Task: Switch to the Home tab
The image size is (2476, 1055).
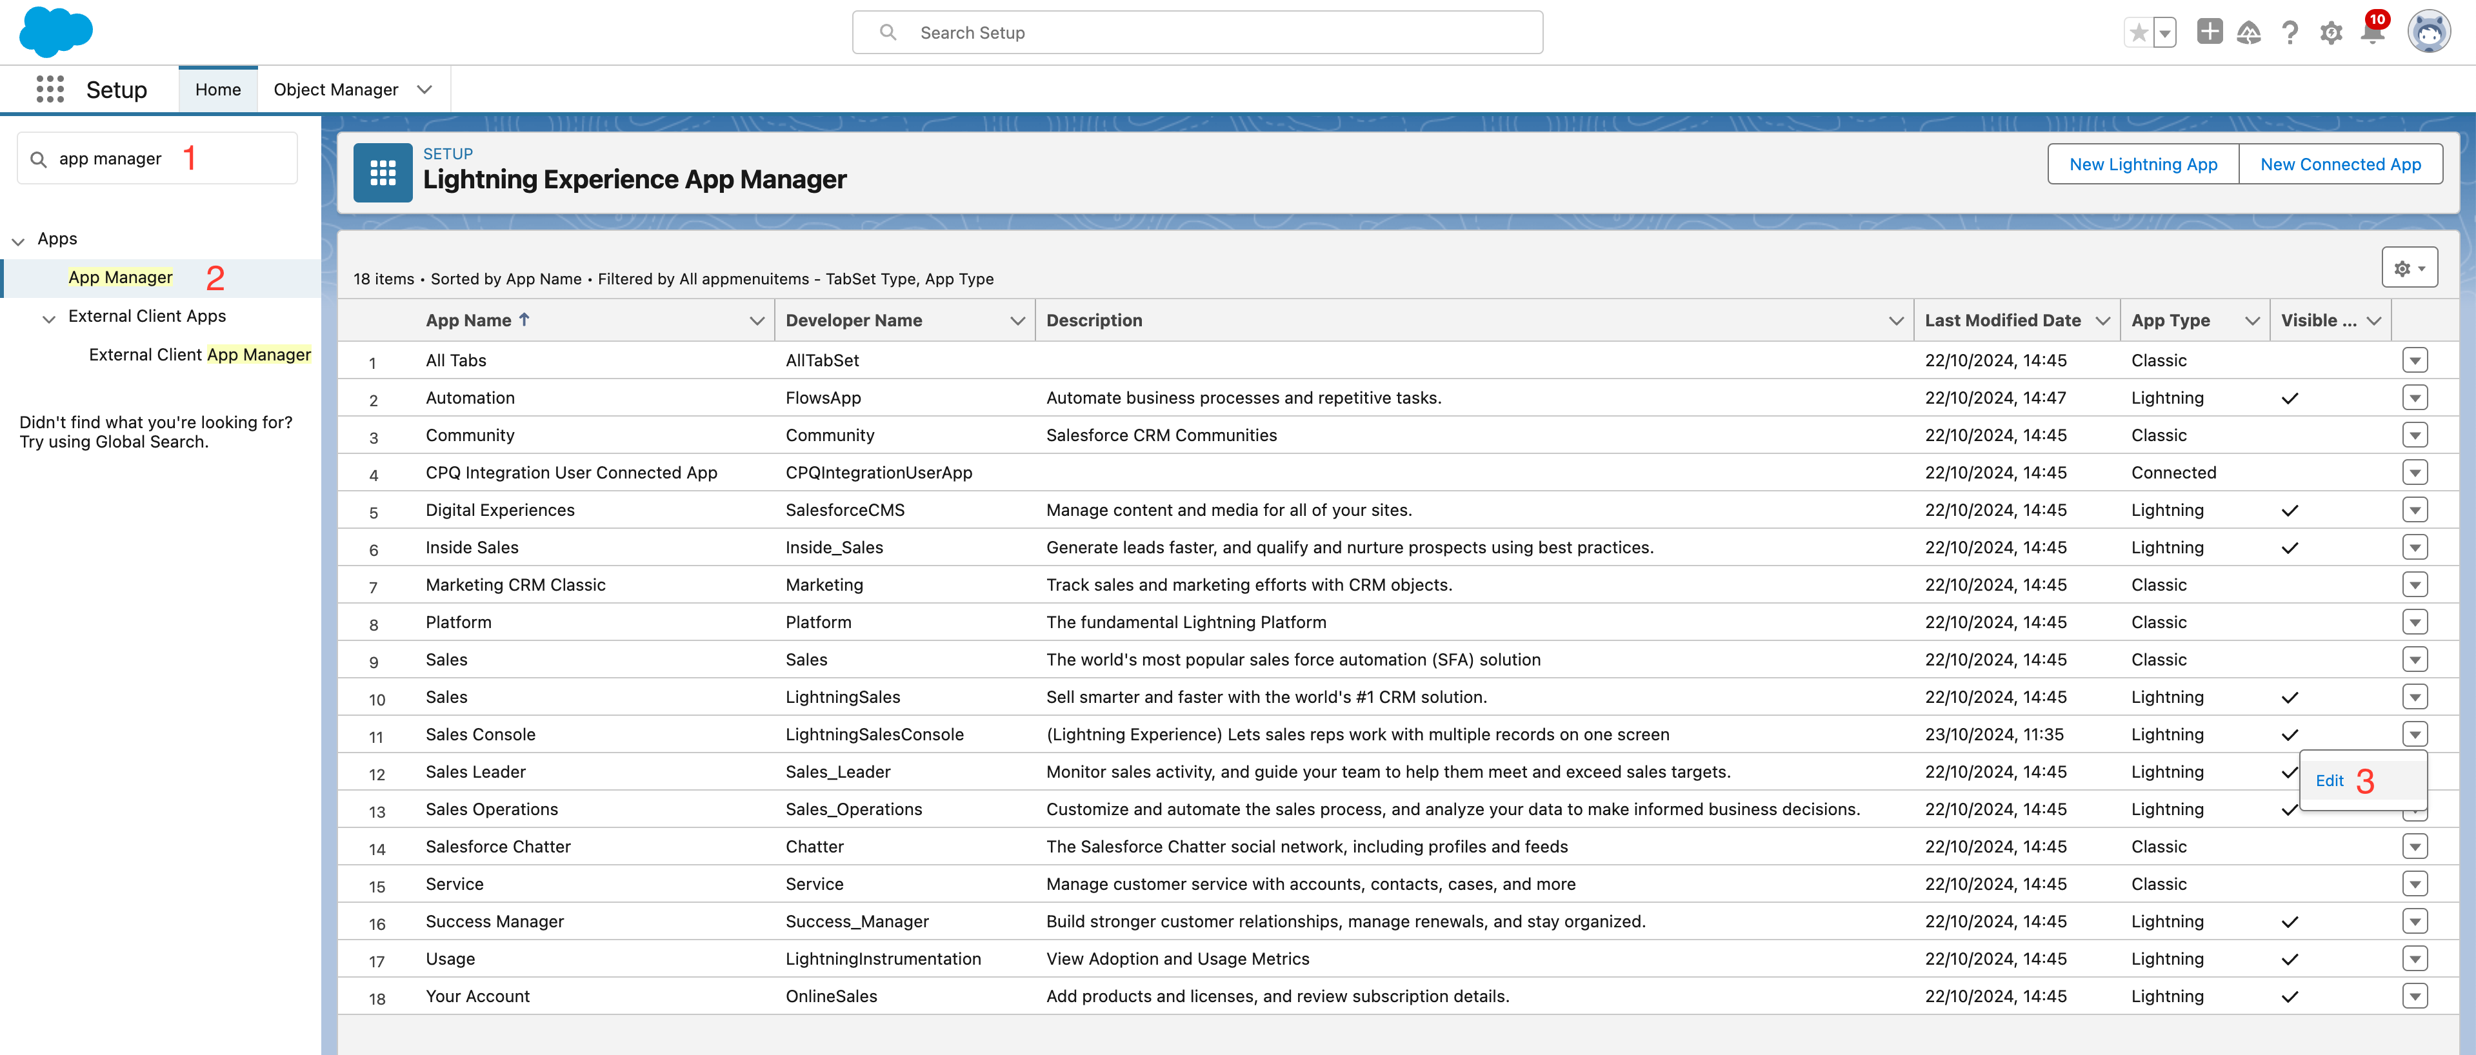Action: point(218,90)
